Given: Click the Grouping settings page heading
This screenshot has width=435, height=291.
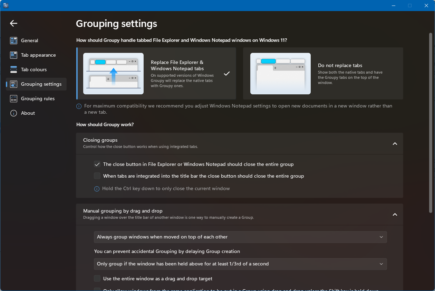Looking at the screenshot, I should [116, 24].
